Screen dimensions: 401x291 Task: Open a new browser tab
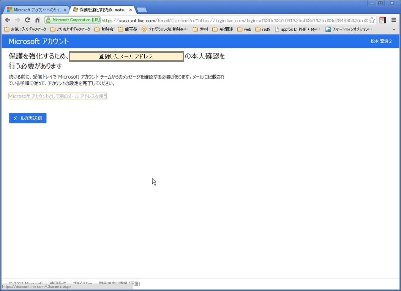(142, 10)
